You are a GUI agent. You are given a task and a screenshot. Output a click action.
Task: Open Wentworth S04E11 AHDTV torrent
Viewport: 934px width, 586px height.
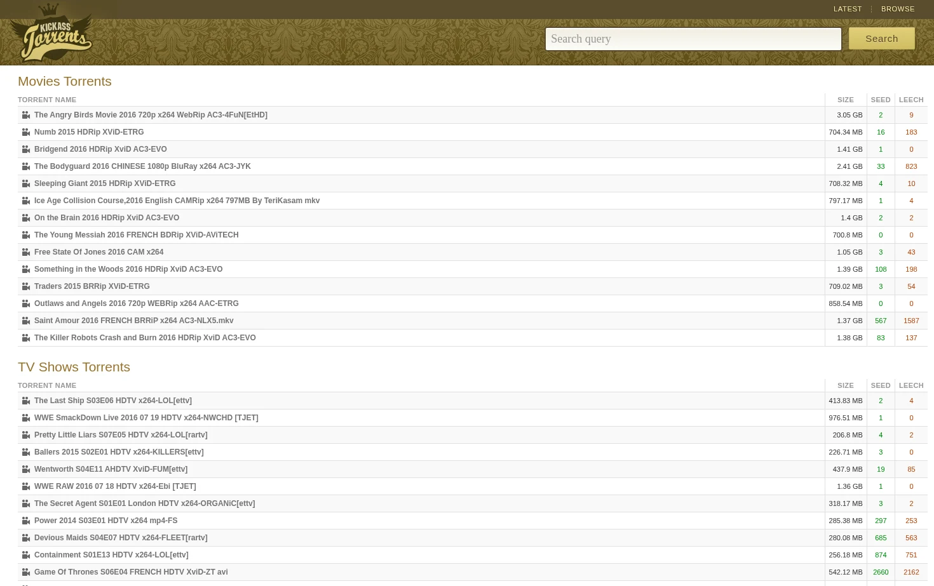[111, 469]
